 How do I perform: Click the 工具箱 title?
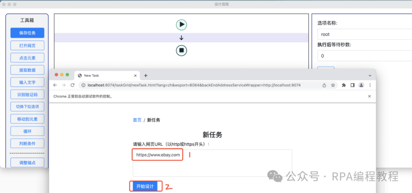27,21
